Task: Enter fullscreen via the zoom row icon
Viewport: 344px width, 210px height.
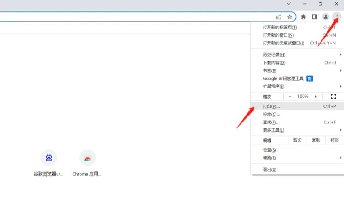Action: (x=333, y=96)
